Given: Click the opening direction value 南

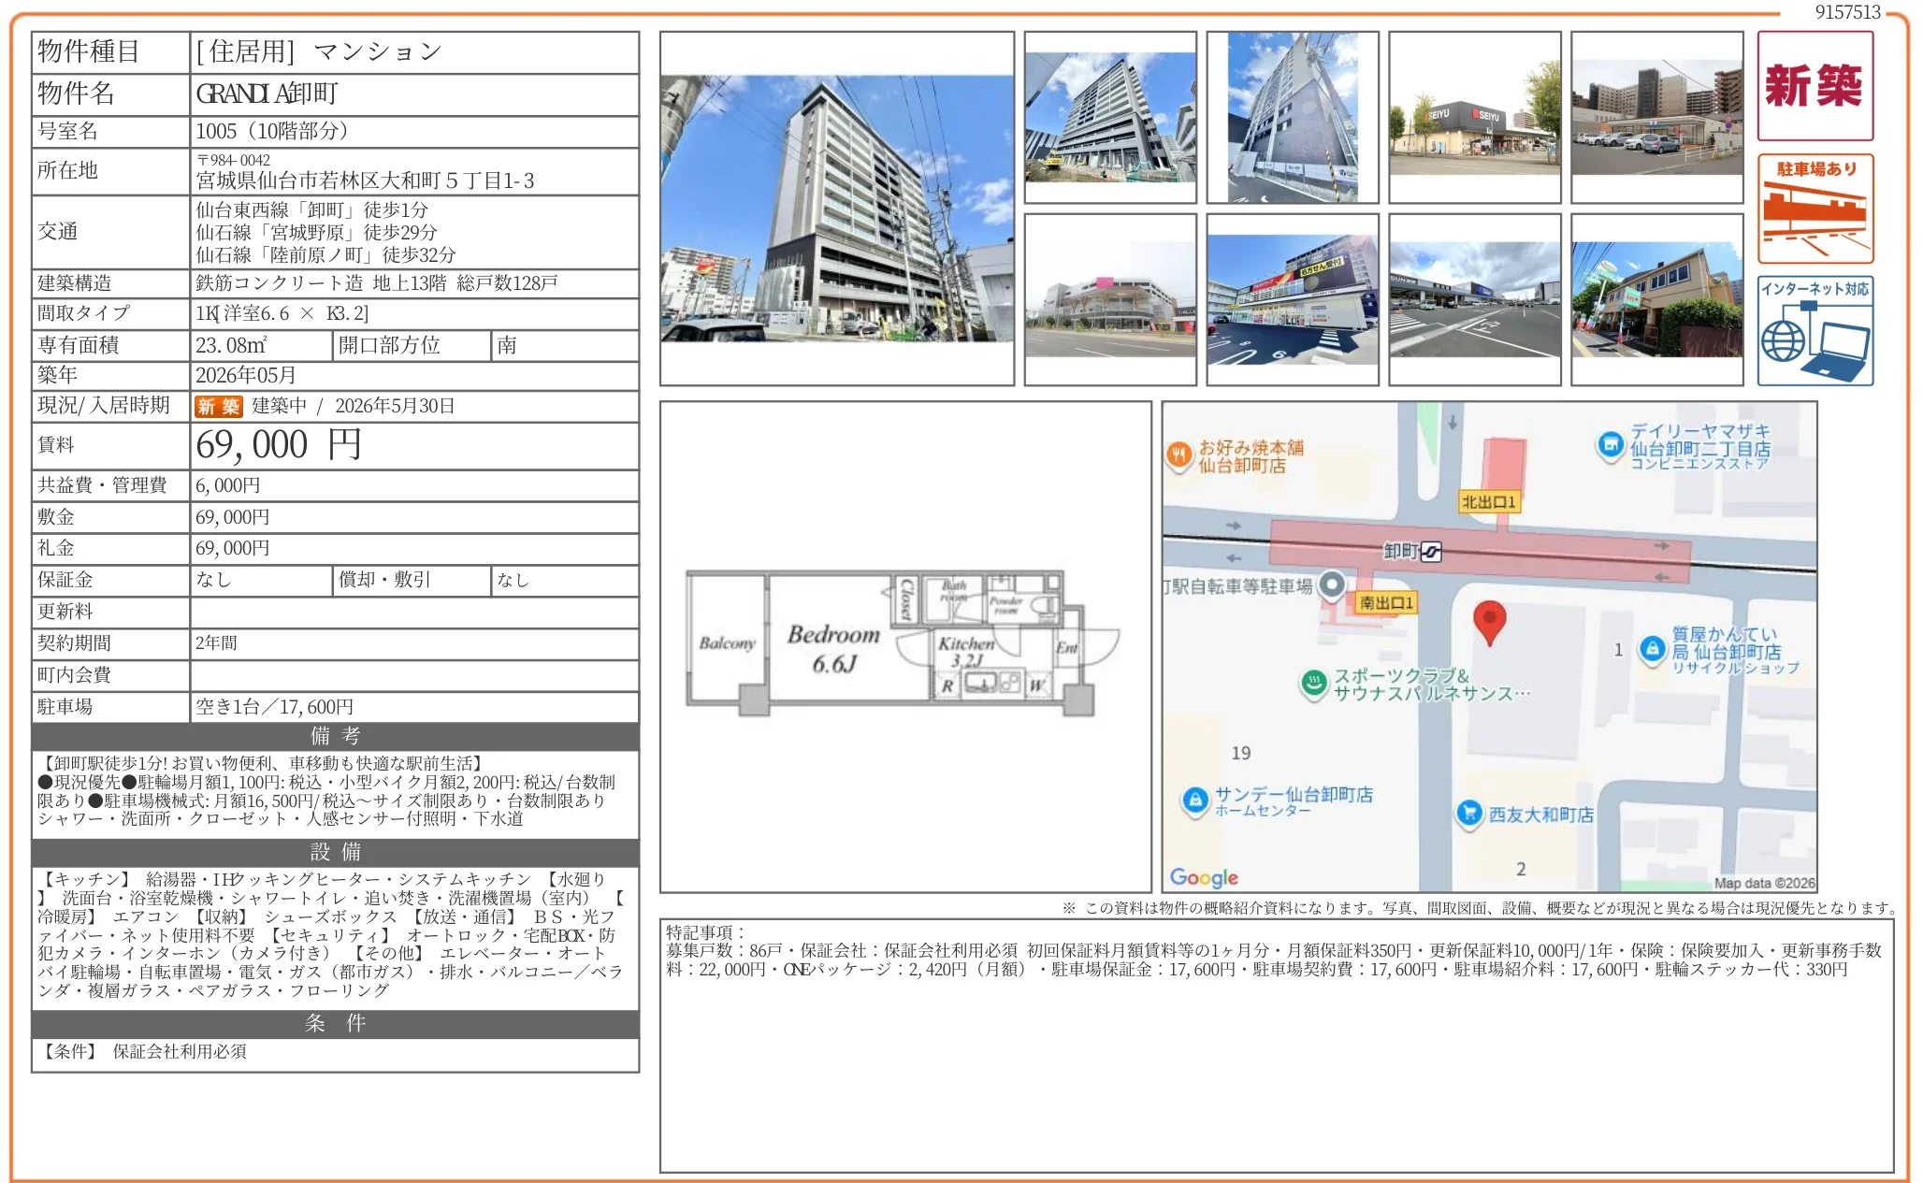Looking at the screenshot, I should coord(507,345).
